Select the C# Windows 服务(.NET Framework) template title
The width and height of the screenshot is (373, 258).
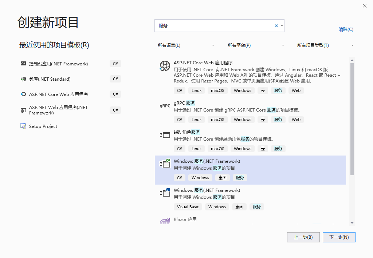[x=207, y=161]
